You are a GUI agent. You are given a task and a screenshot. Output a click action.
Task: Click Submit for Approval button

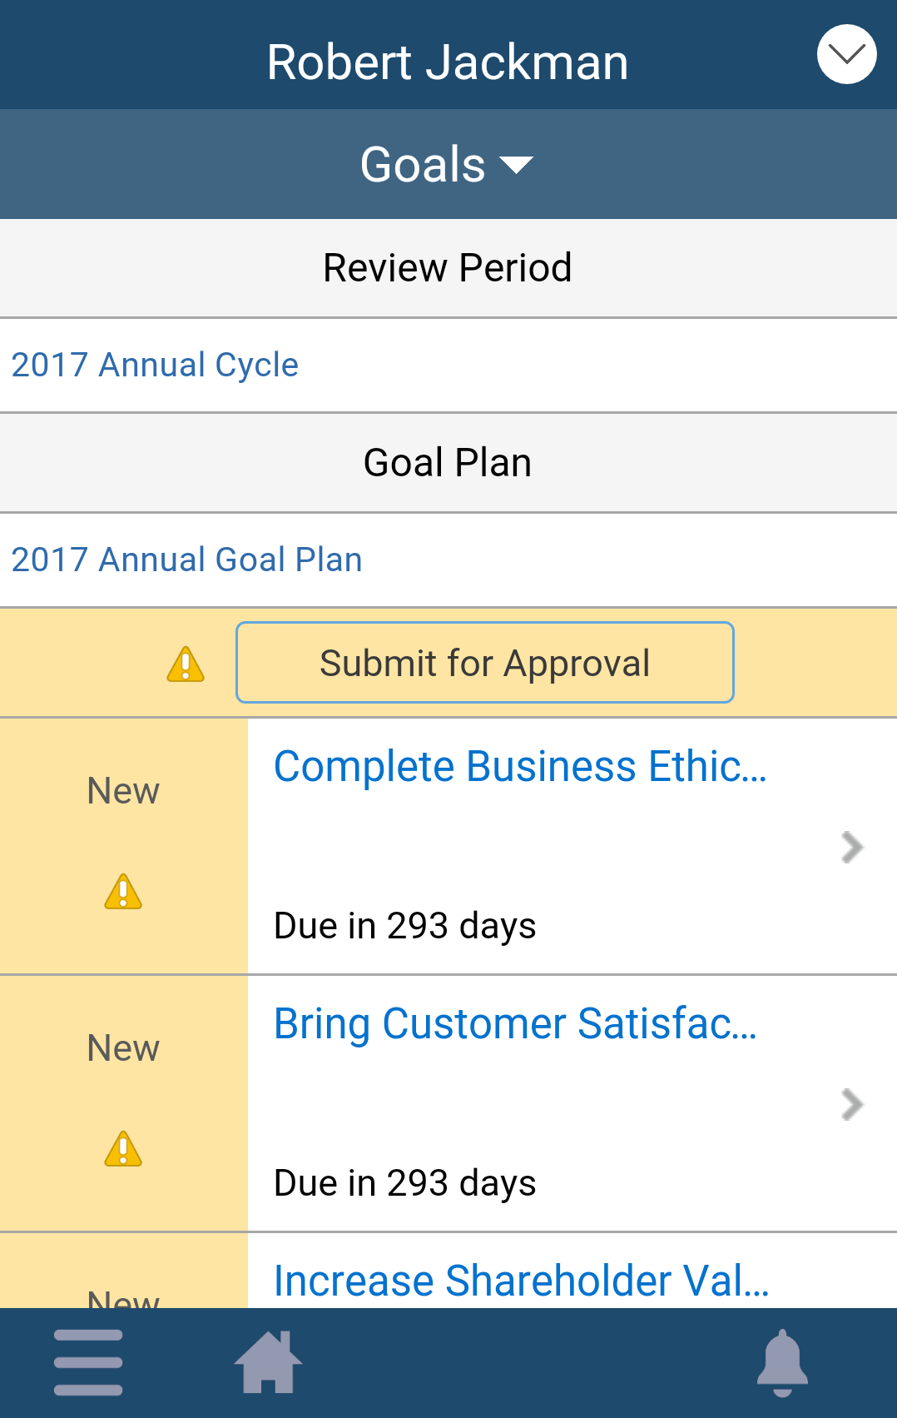click(x=485, y=663)
